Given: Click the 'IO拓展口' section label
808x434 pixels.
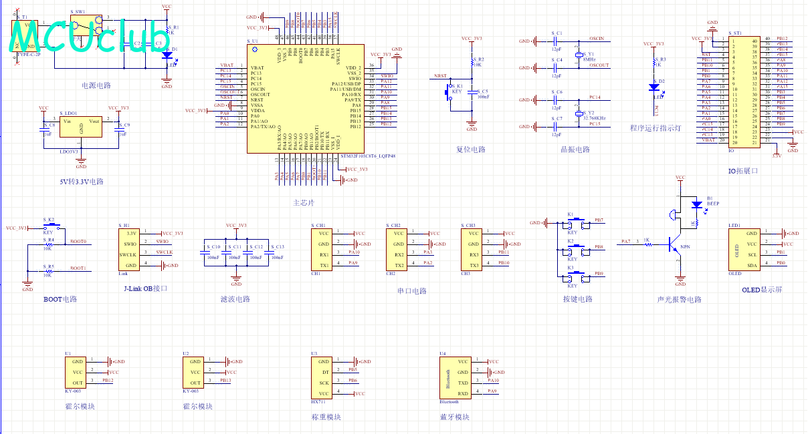Looking at the screenshot, I should pyautogui.click(x=744, y=171).
